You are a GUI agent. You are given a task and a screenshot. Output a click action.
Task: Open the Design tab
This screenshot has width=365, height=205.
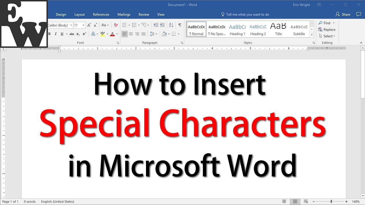pyautogui.click(x=61, y=15)
